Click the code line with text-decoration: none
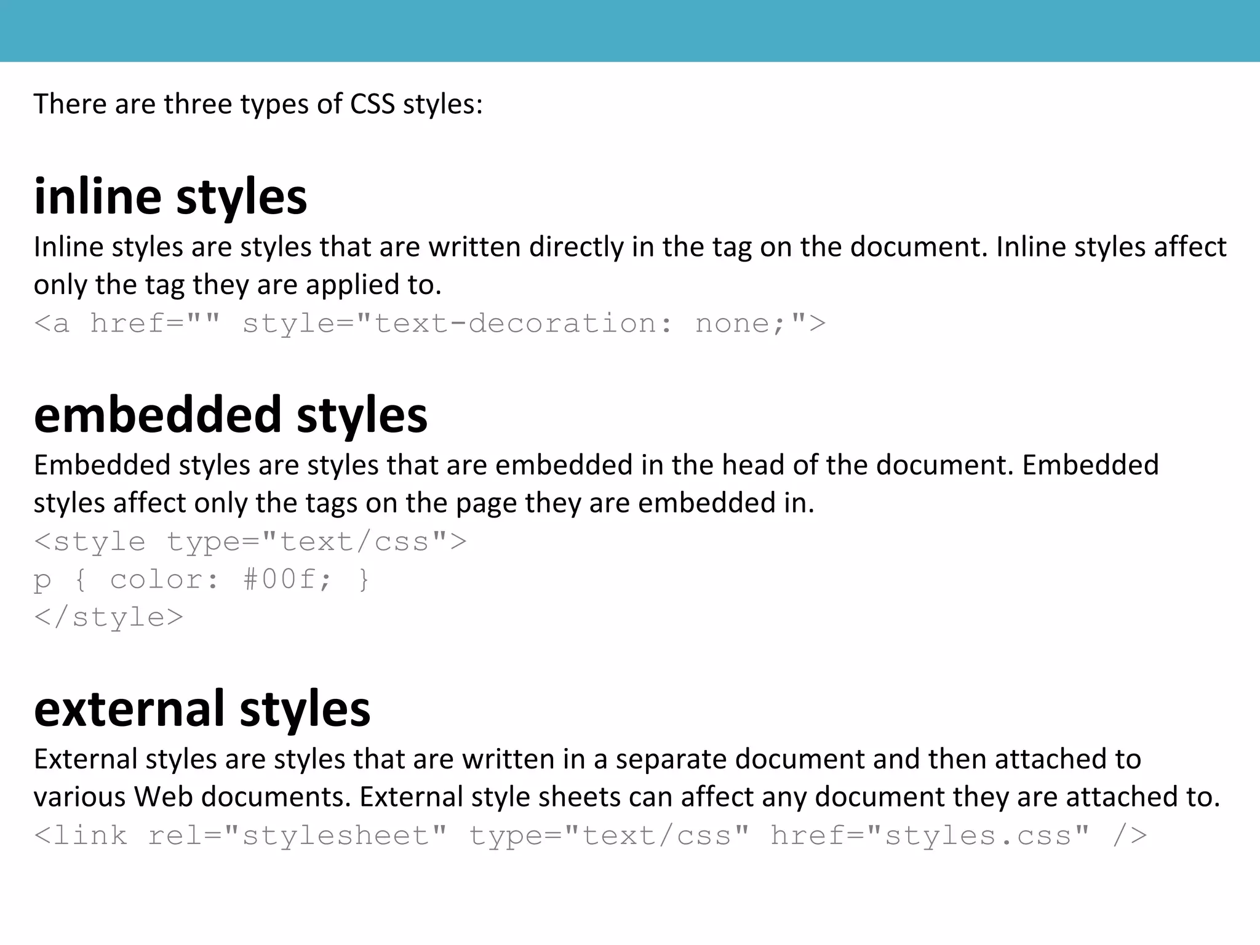Screen dimensions: 1260x945 point(429,324)
